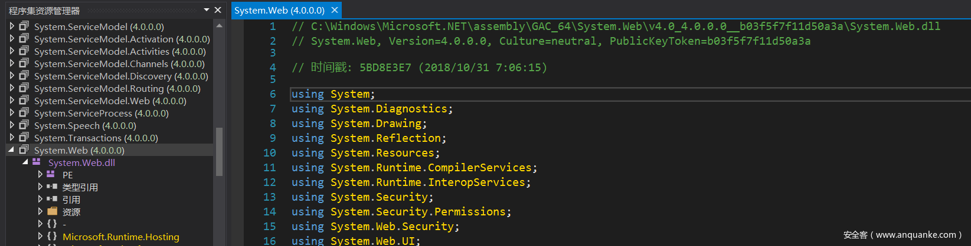Expand the System.ServiceModel.Activation node
The image size is (971, 246).
(12, 39)
